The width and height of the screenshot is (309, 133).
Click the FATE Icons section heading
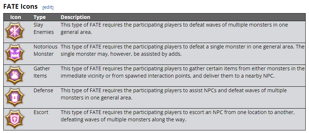coord(21,7)
